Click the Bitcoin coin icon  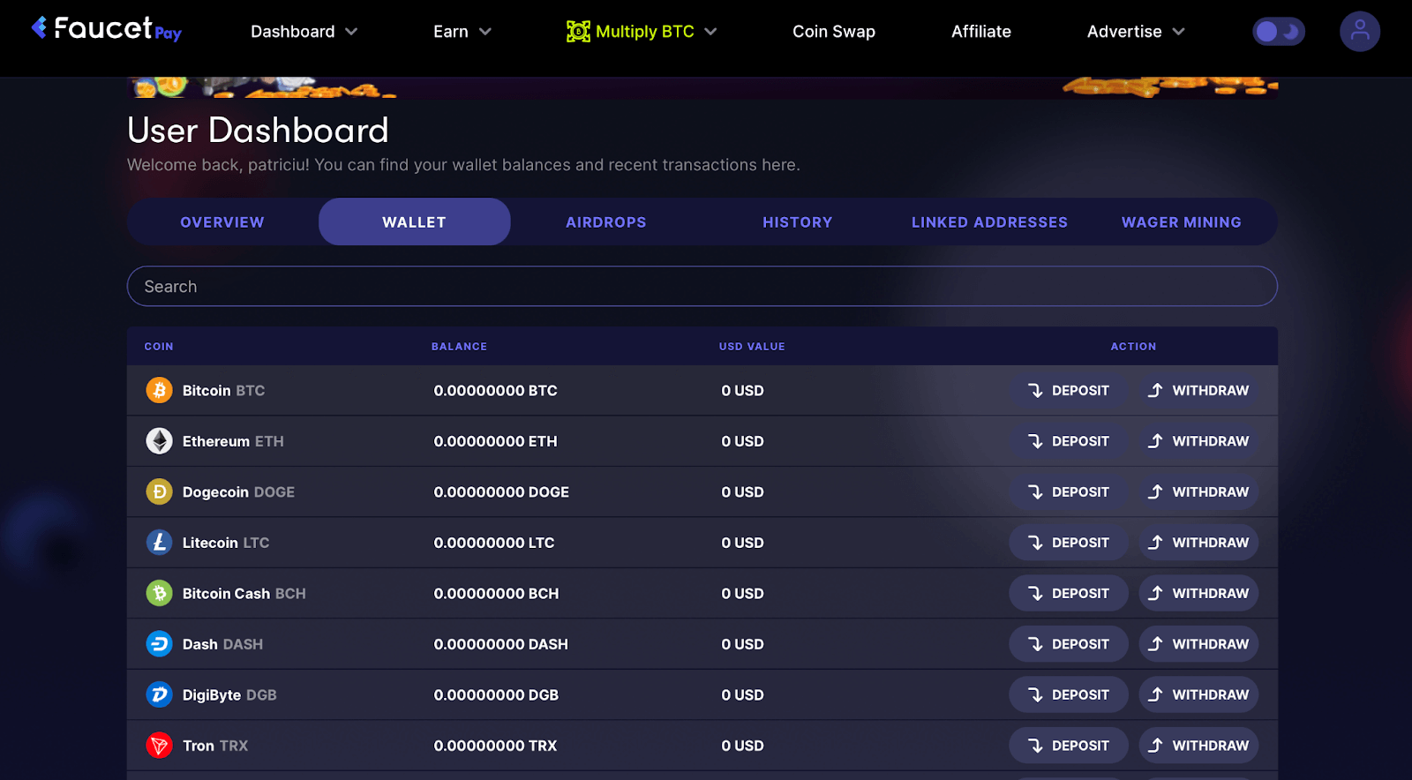[x=159, y=390]
